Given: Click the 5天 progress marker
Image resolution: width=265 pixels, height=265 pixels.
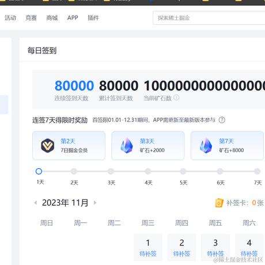Looking at the screenshot, I should tap(183, 171).
